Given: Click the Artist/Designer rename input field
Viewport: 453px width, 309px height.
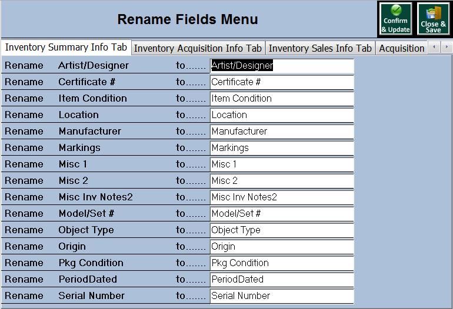Looking at the screenshot, I should point(282,66).
